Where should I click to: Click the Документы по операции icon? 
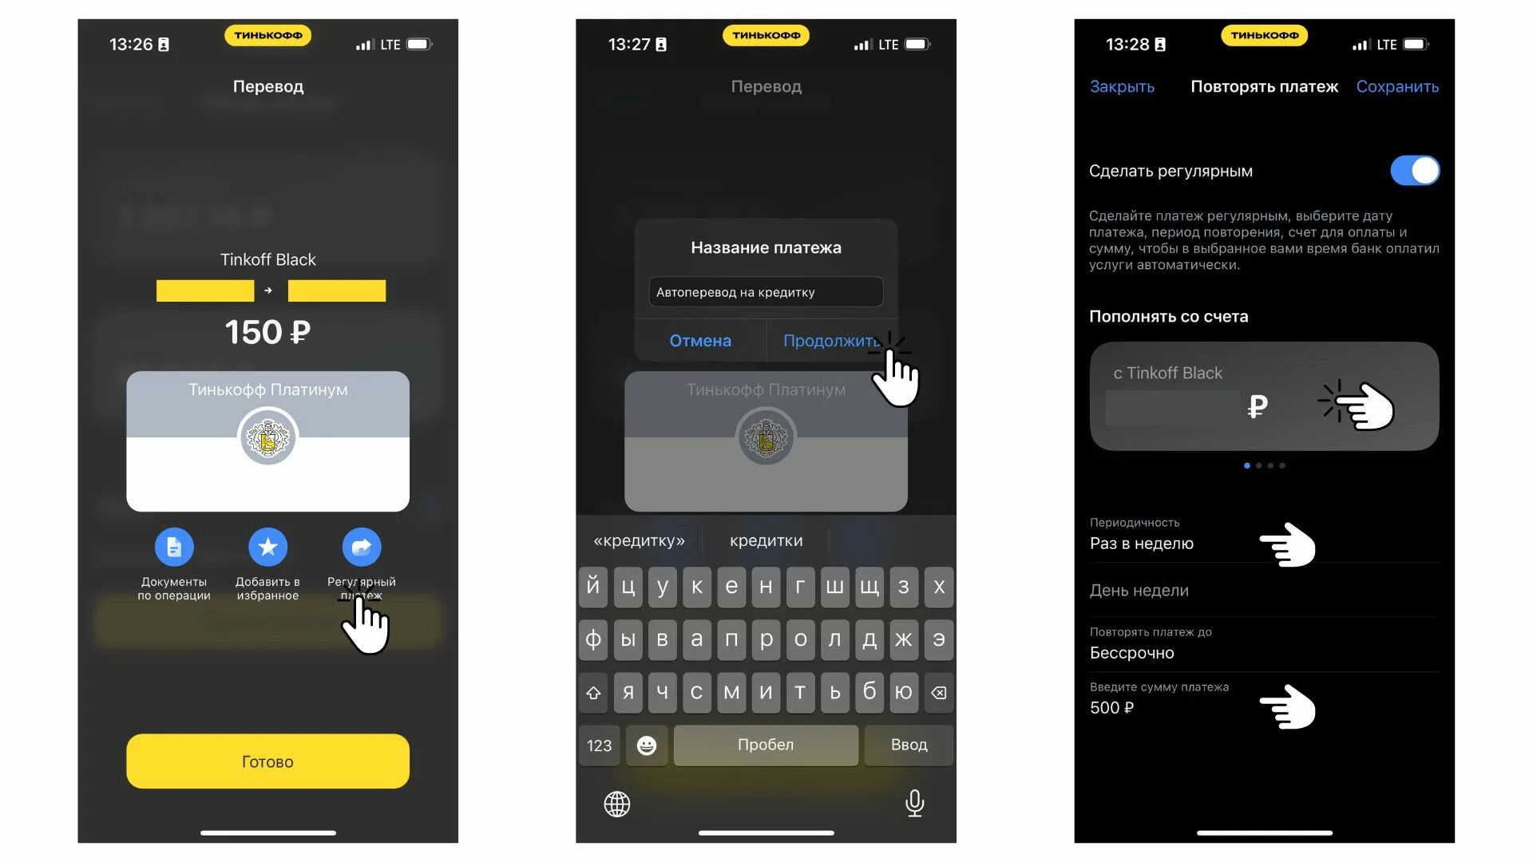point(172,545)
